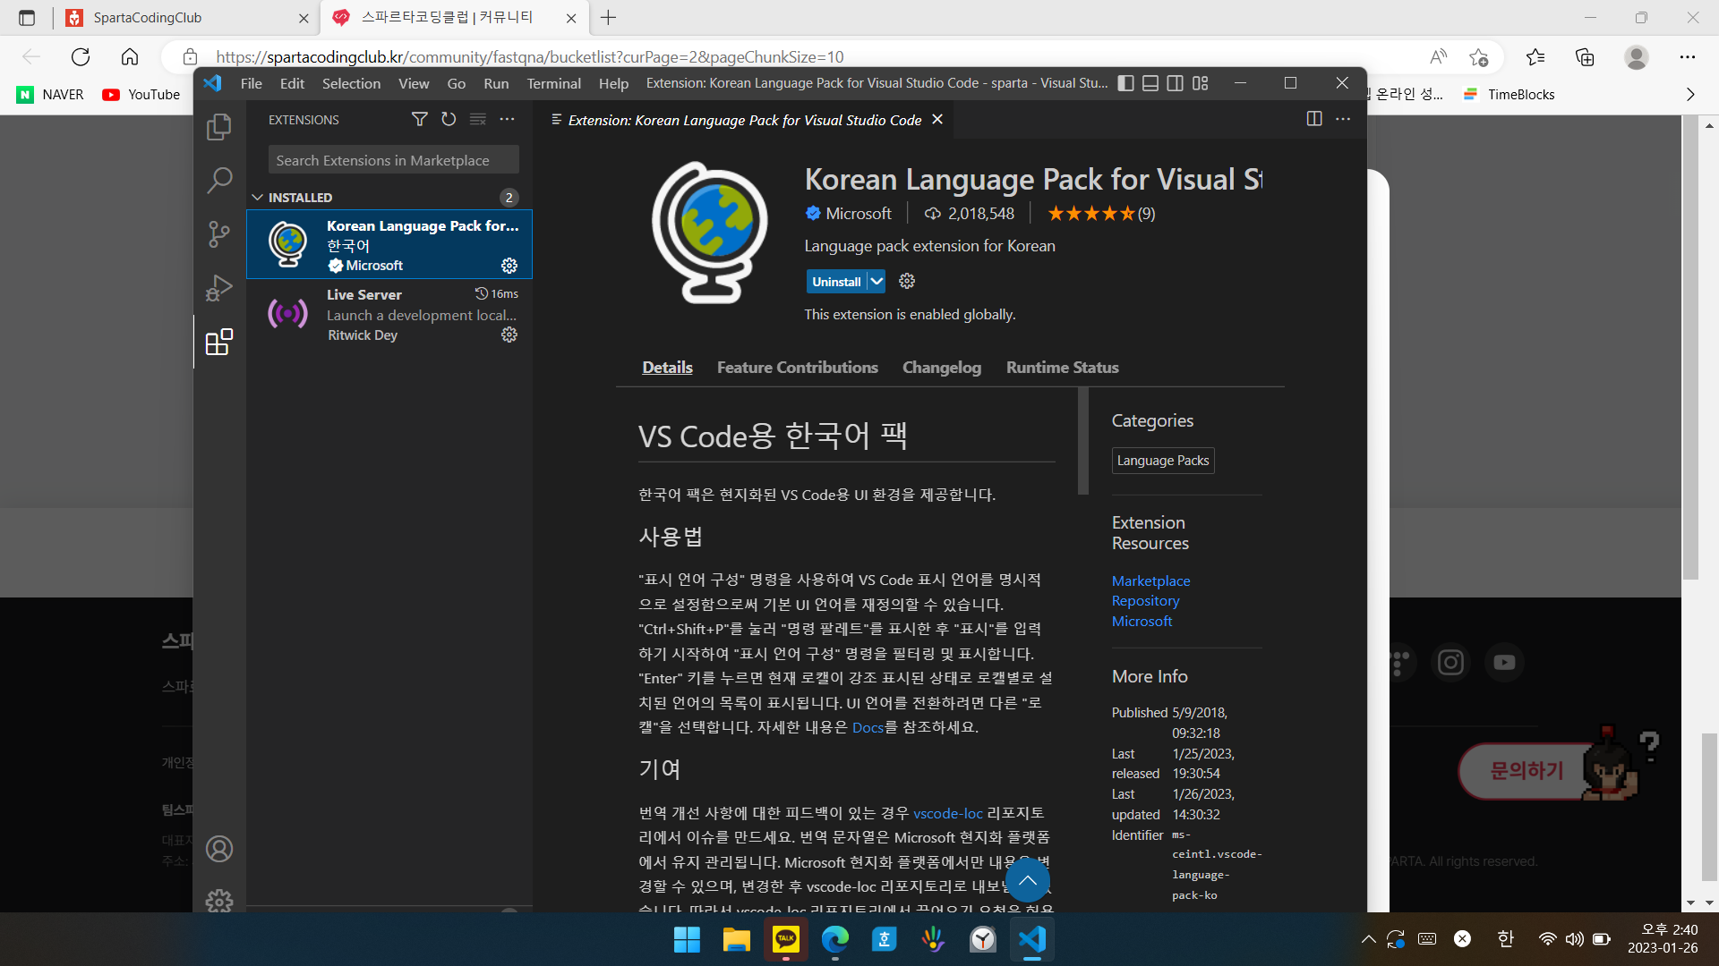This screenshot has height=966, width=1719.
Task: Click the Microsoft publisher name in header
Action: (x=858, y=213)
